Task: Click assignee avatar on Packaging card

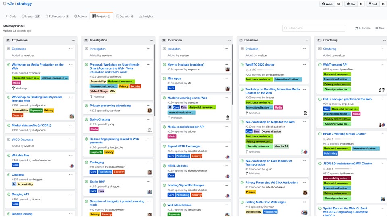Action: 150,172
